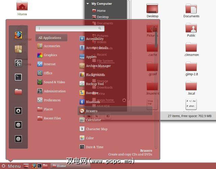Launch Archive Manager
The height and width of the screenshot is (169, 216).
tap(95, 66)
